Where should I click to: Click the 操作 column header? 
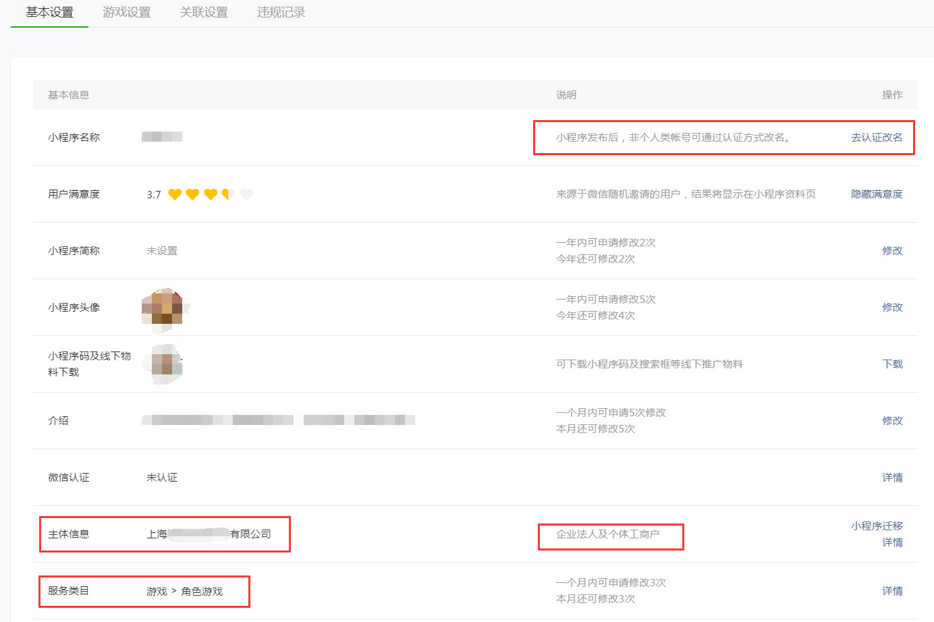tap(892, 94)
